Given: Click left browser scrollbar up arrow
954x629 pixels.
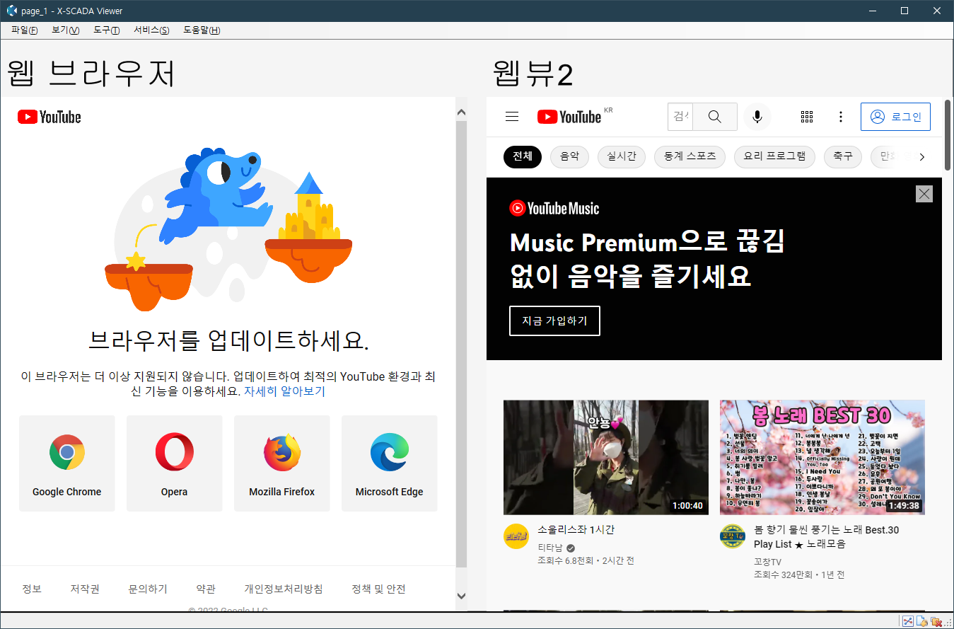Looking at the screenshot, I should pos(462,112).
